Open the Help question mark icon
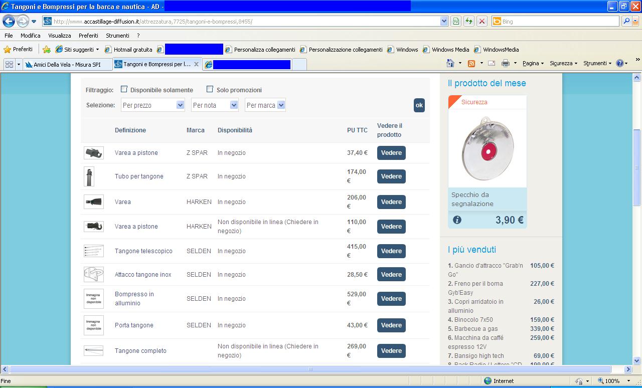 [620, 63]
